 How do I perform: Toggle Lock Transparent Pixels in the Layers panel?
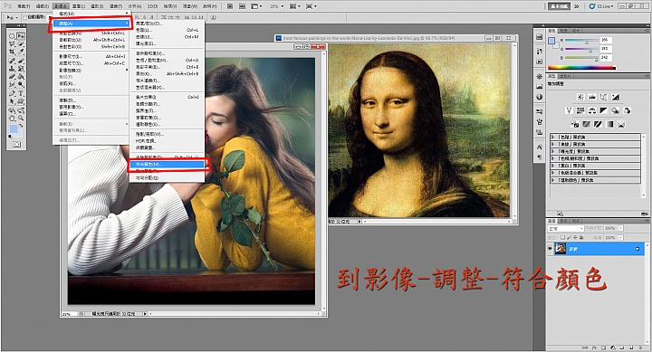(562, 237)
